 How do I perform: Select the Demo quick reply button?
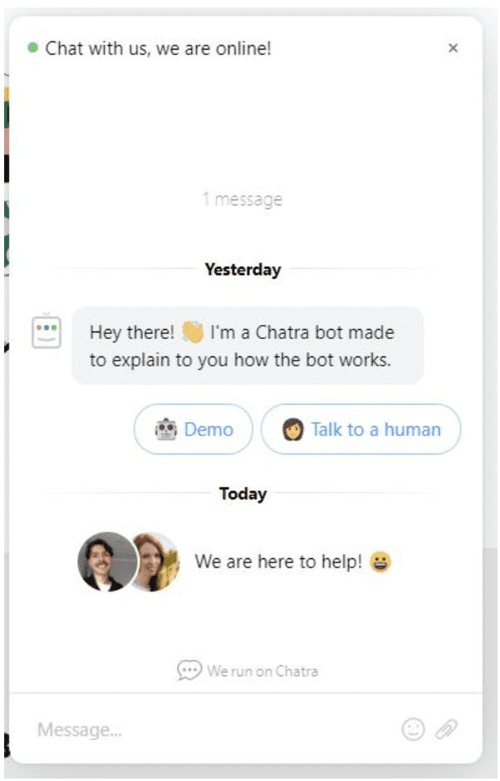pos(194,430)
